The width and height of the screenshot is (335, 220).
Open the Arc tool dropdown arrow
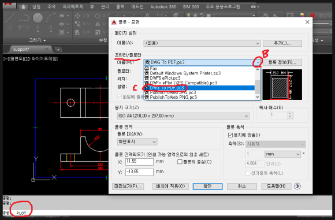point(51,31)
